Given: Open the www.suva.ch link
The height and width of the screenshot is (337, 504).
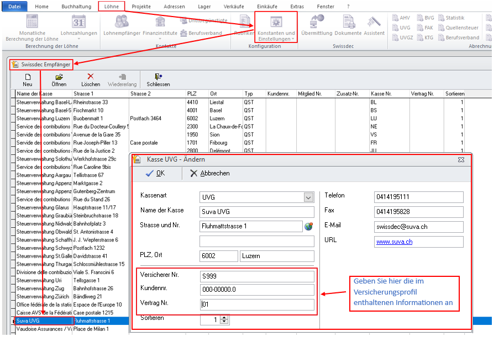Looking at the screenshot, I should (x=394, y=242).
